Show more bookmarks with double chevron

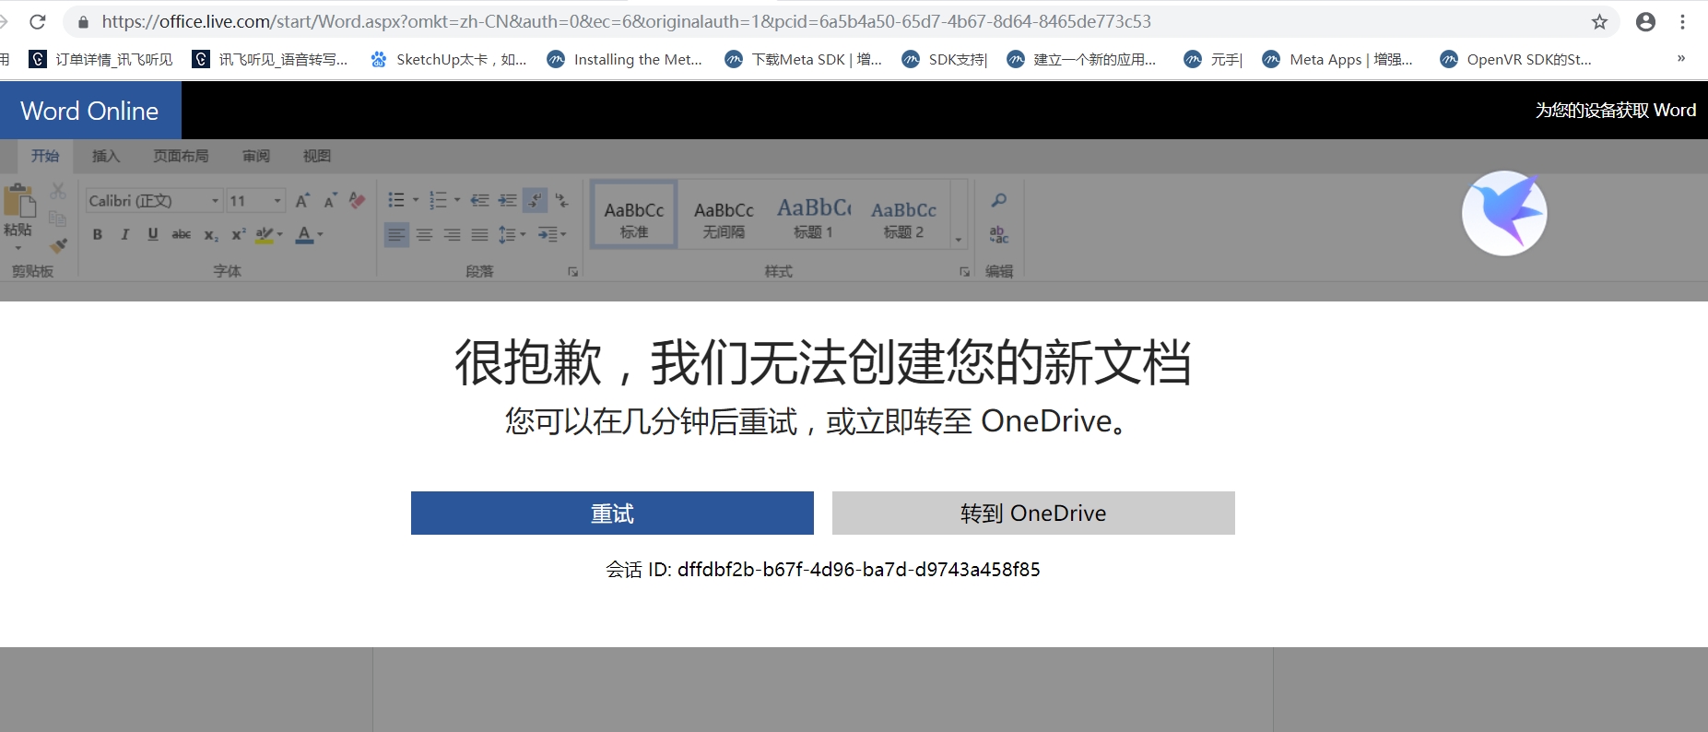tap(1681, 58)
